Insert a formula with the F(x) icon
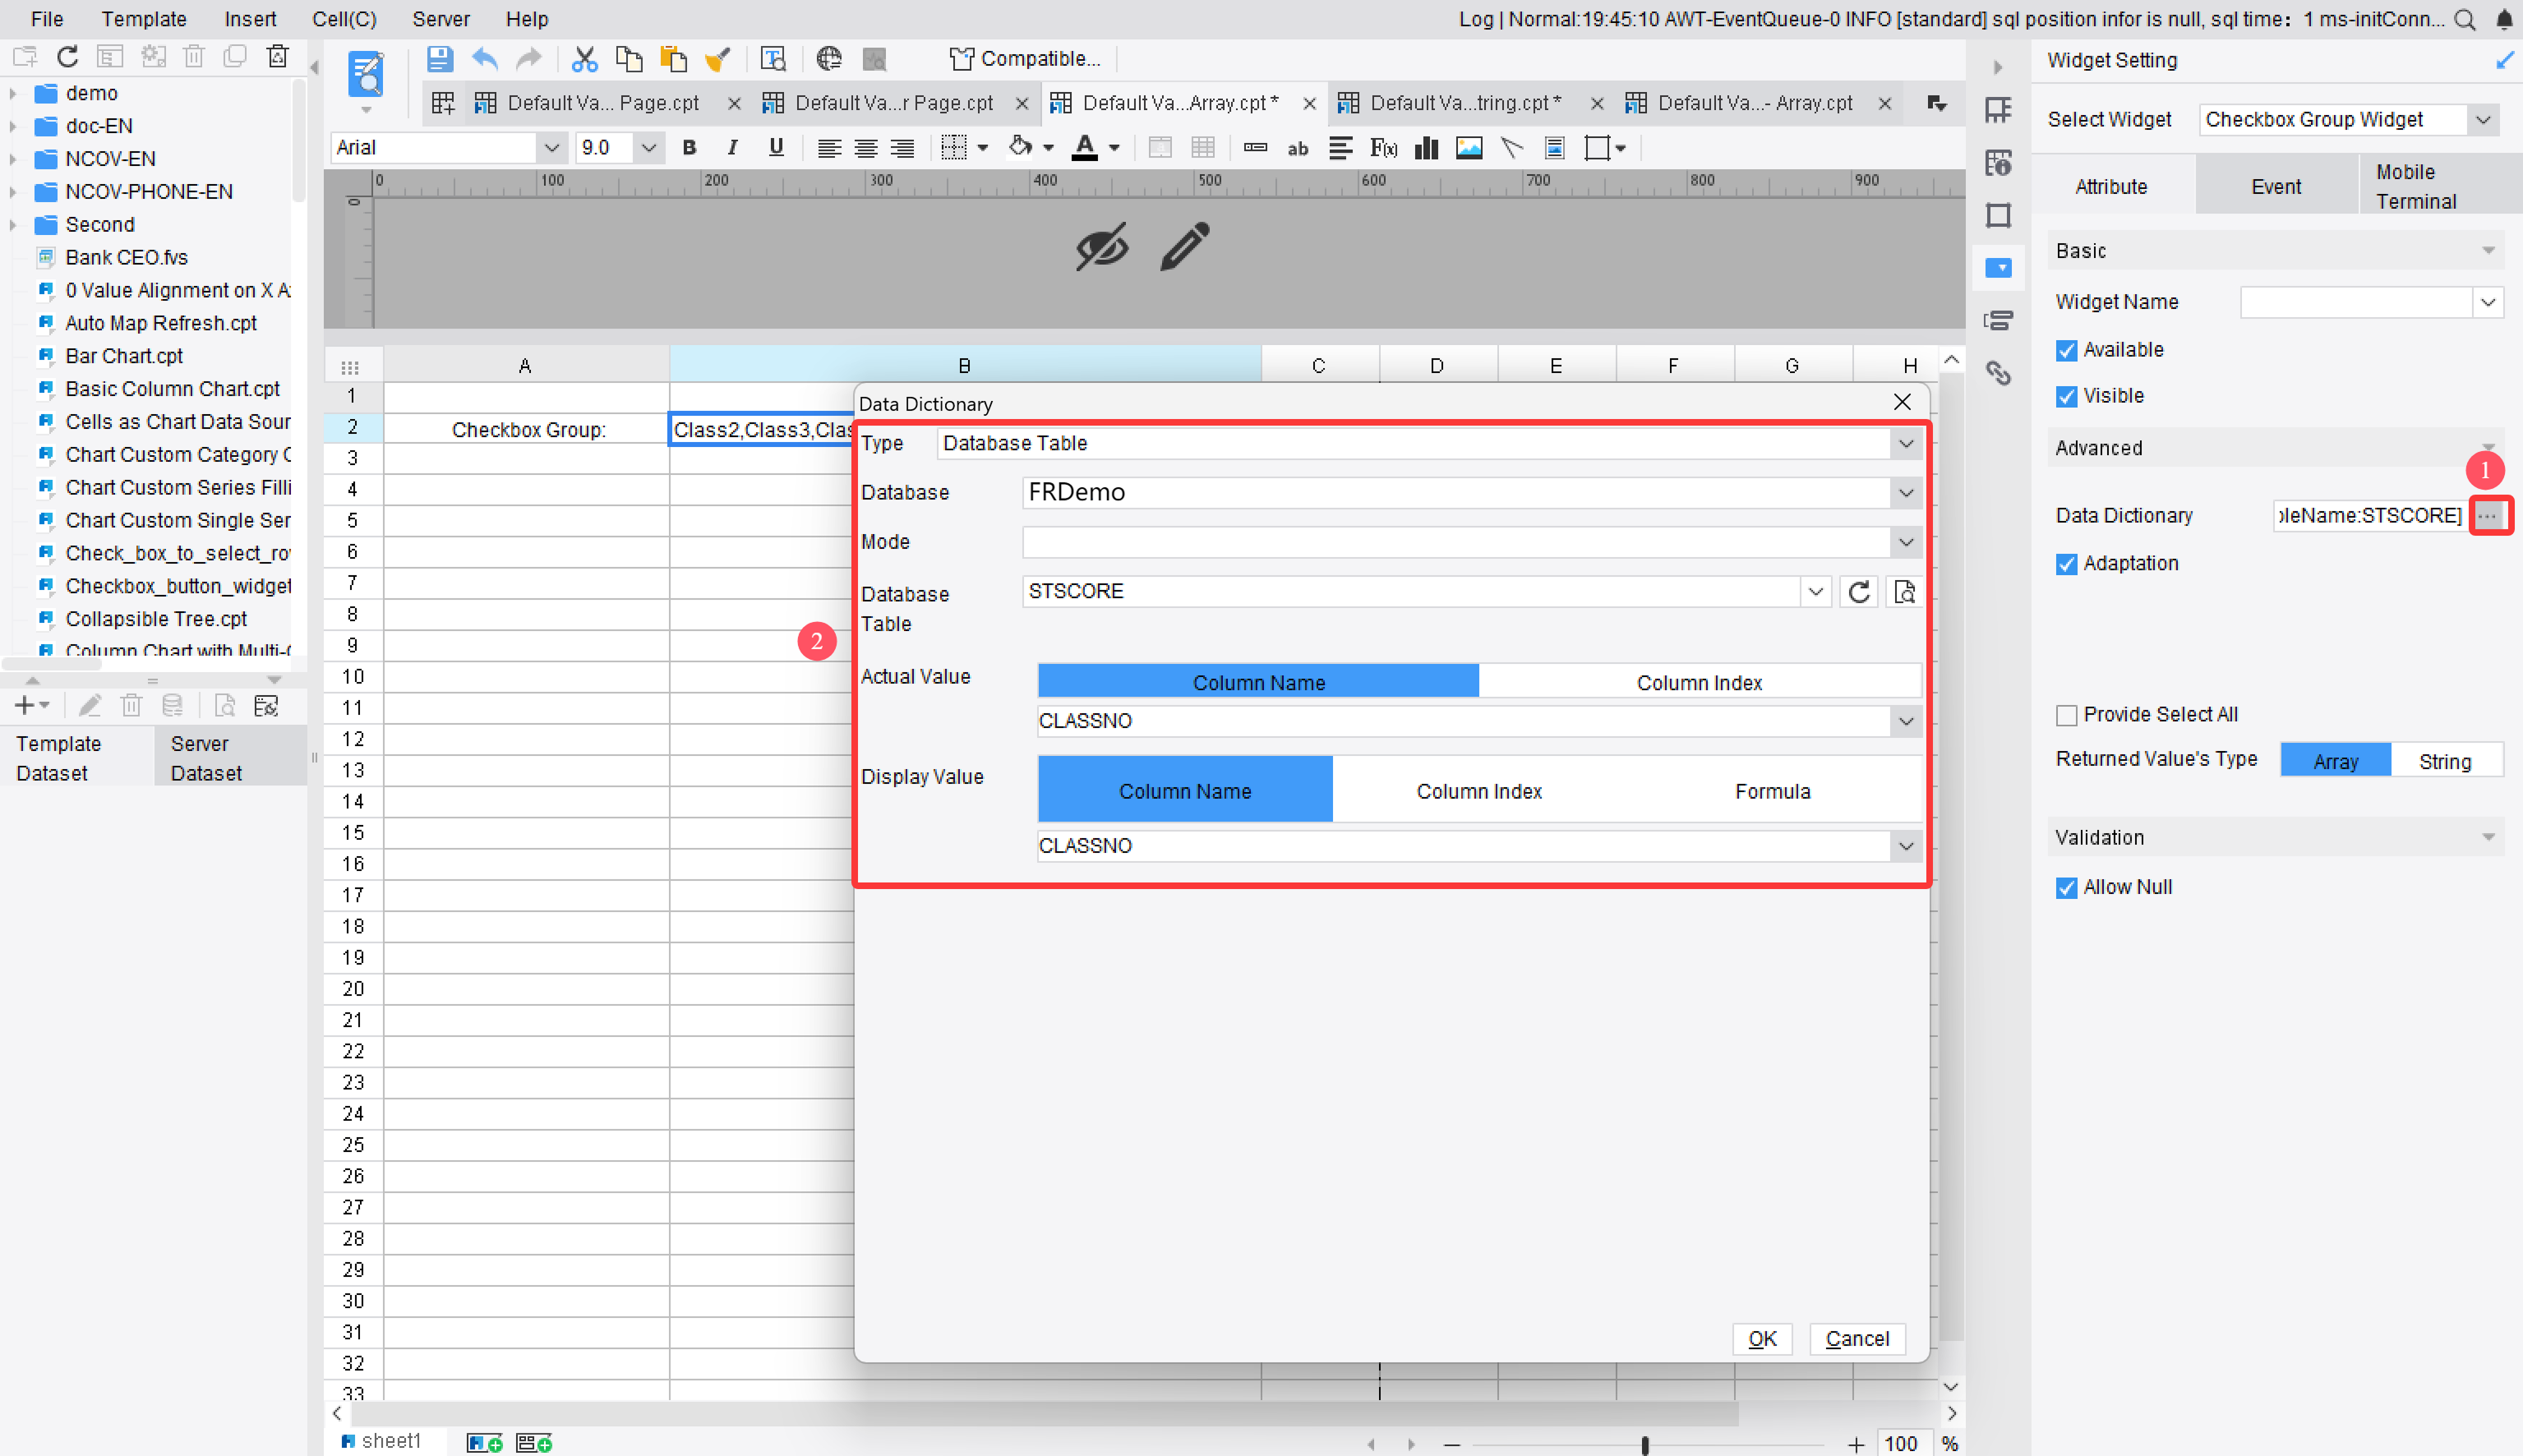 coord(1385,148)
